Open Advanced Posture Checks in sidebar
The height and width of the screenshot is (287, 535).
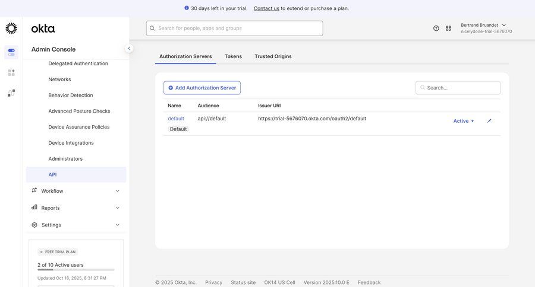79,111
